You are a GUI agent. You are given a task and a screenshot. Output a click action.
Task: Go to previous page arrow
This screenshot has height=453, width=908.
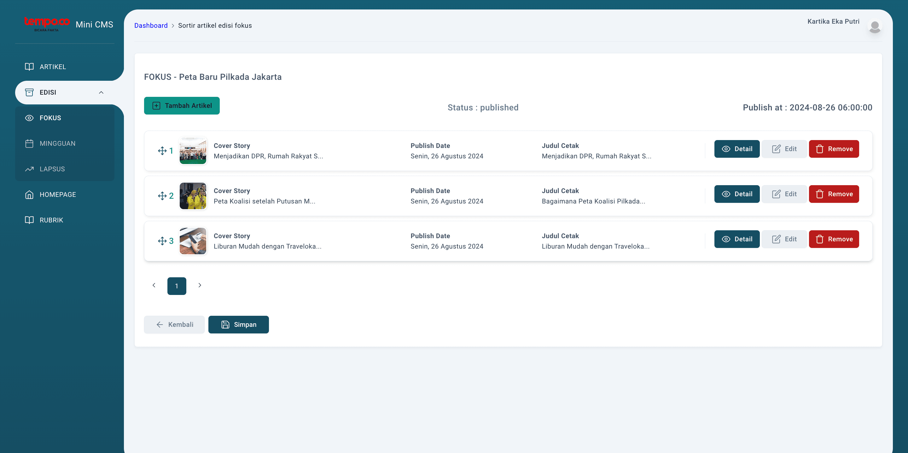(x=154, y=285)
